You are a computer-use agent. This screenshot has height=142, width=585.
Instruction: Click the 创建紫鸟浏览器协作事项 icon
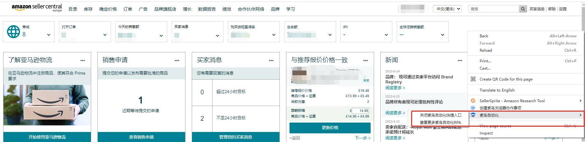pyautogui.click(x=473, y=108)
